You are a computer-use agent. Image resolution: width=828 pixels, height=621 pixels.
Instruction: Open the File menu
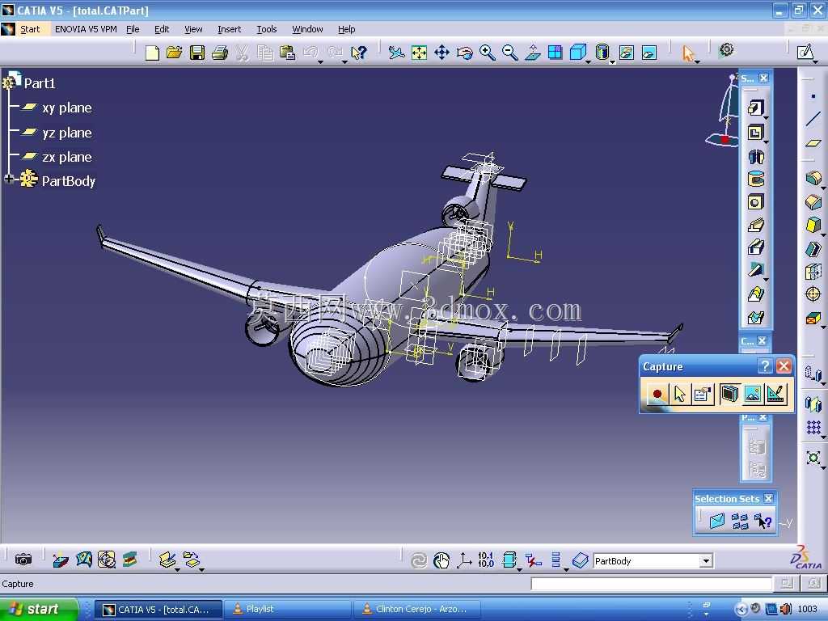point(133,29)
